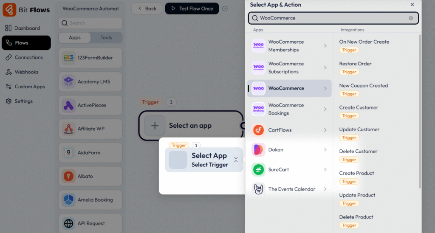This screenshot has width=435, height=233.
Task: Expand CartFlows chevron
Action: [325, 130]
